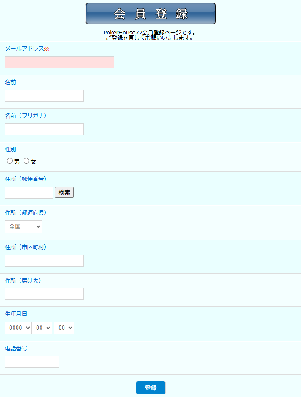301x397 pixels.
Task: Click the メールアドレス label text
Action: 24,48
